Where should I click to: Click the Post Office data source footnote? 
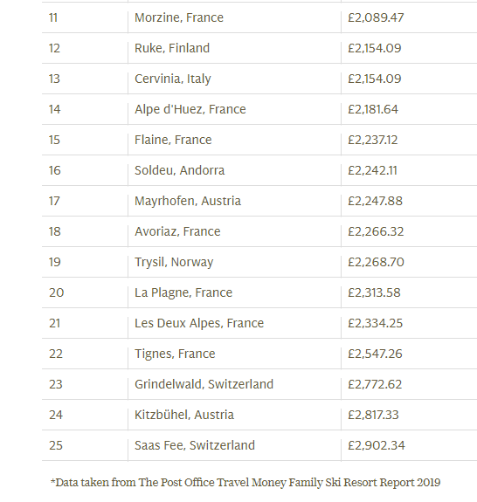click(245, 483)
